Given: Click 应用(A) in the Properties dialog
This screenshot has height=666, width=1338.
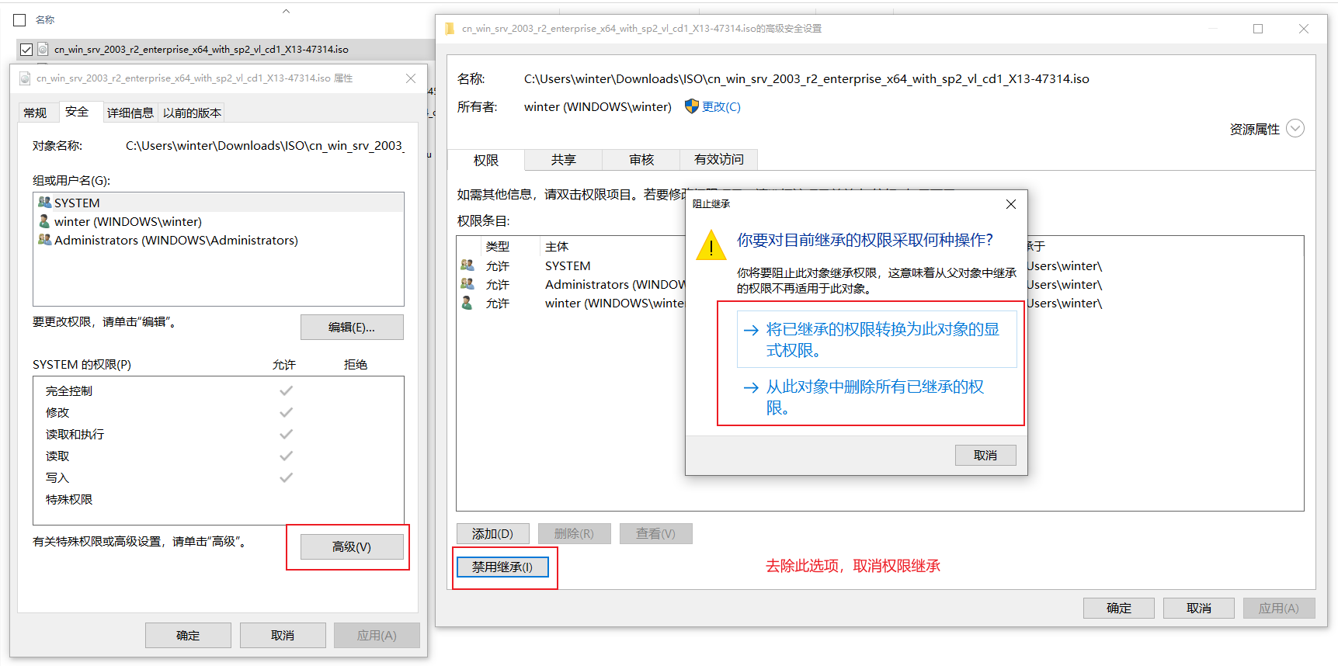Looking at the screenshot, I should point(377,636).
